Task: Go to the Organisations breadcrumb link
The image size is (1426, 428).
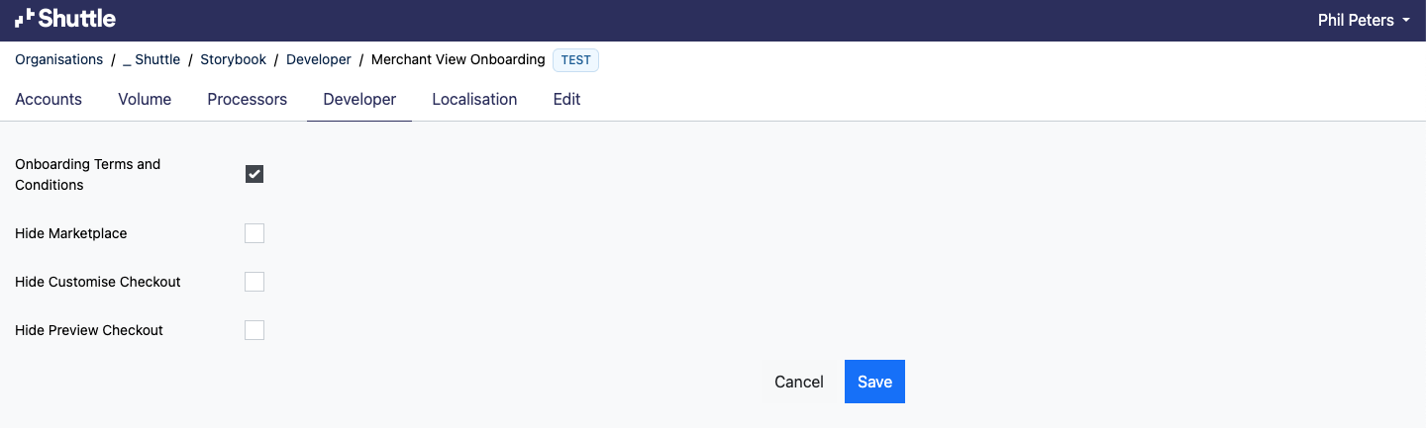Action: pyautogui.click(x=58, y=59)
